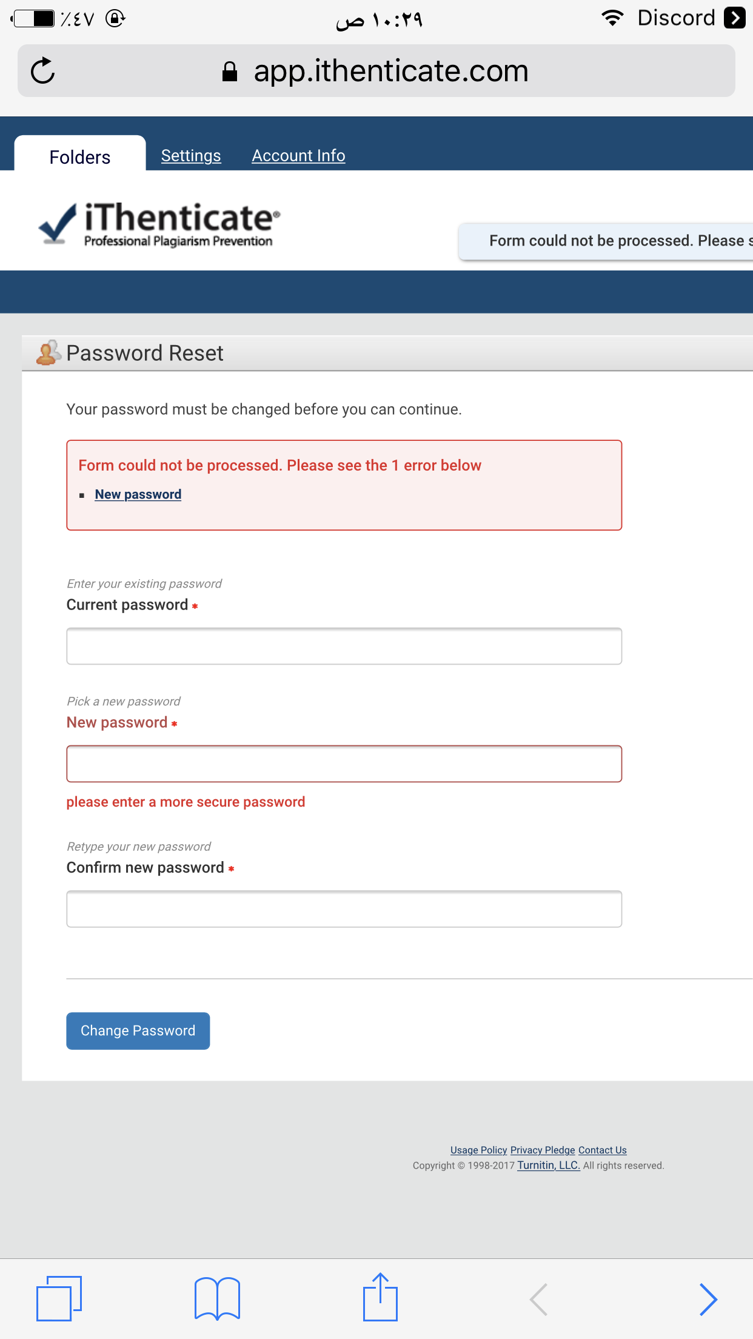Open the Safari bookmarks book icon
This screenshot has width=753, height=1339.
[217, 1298]
